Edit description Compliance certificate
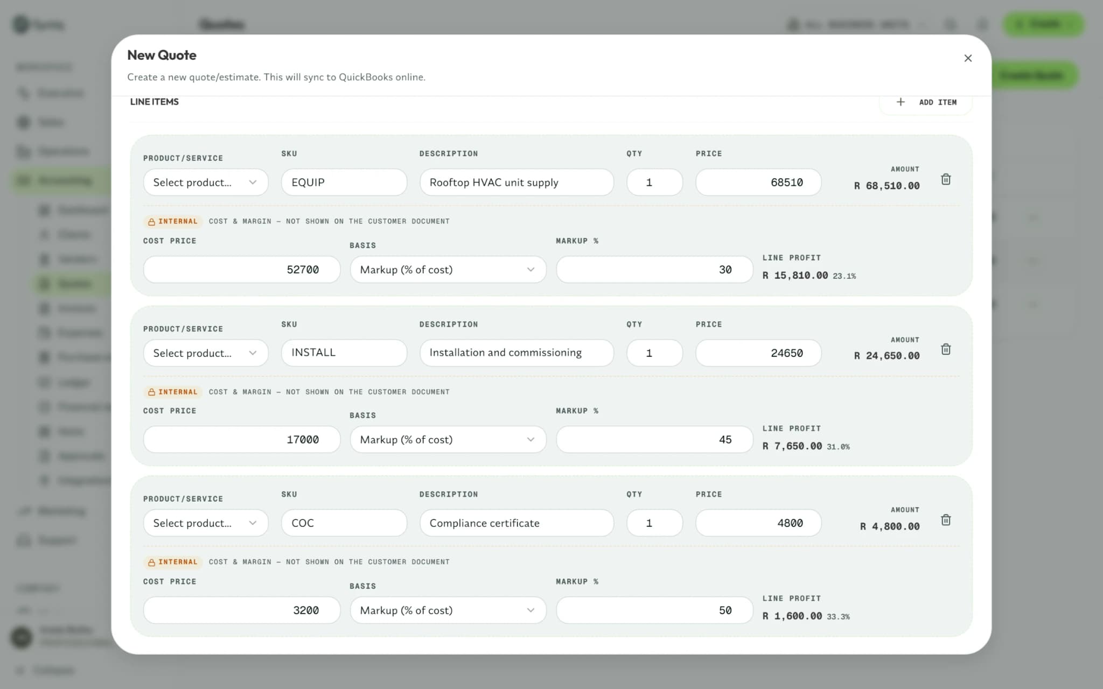1103x689 pixels. tap(516, 523)
